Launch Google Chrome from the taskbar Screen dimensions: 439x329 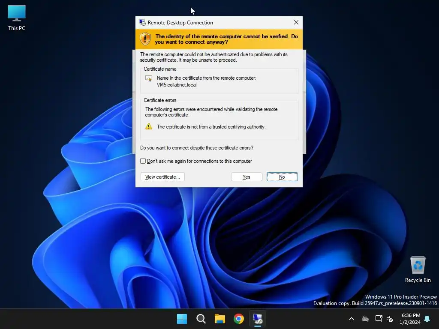click(x=238, y=319)
